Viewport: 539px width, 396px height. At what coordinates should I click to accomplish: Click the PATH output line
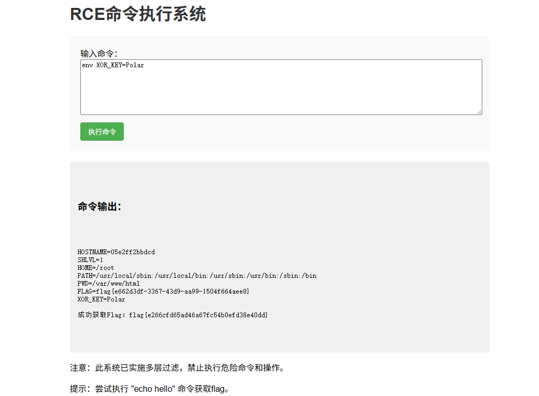[x=197, y=276]
